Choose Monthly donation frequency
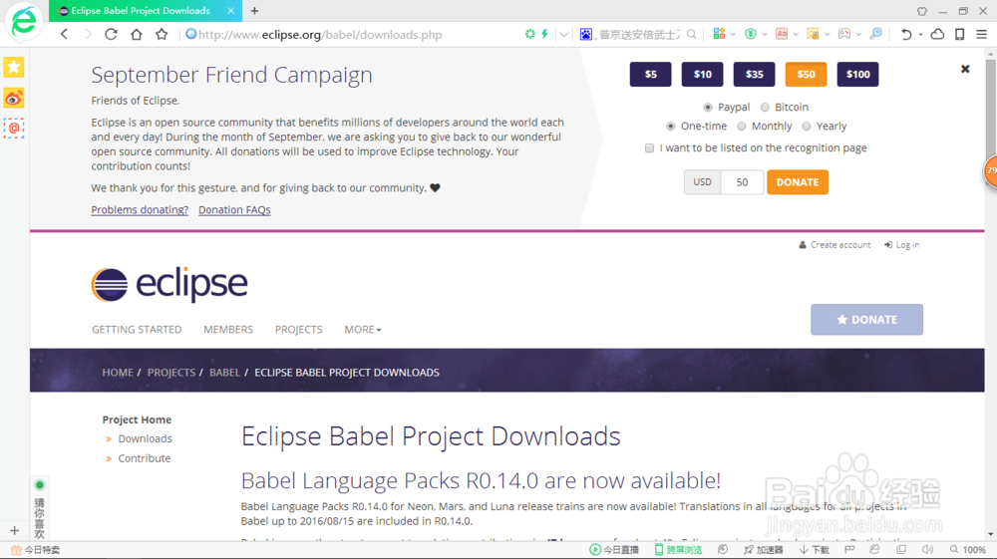 742,127
